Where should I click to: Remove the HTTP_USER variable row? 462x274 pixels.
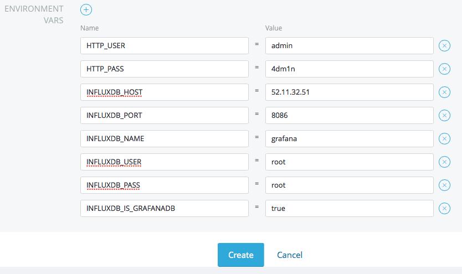coord(444,45)
